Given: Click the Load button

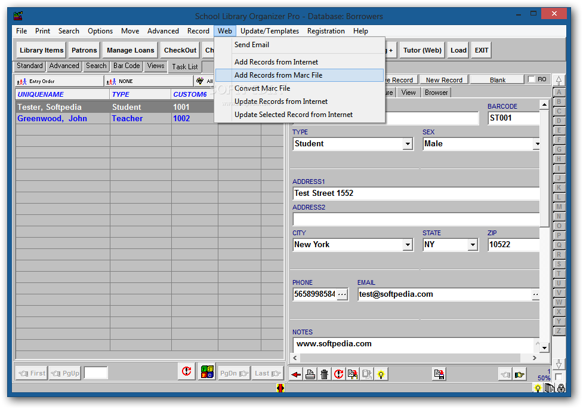Looking at the screenshot, I should (458, 50).
